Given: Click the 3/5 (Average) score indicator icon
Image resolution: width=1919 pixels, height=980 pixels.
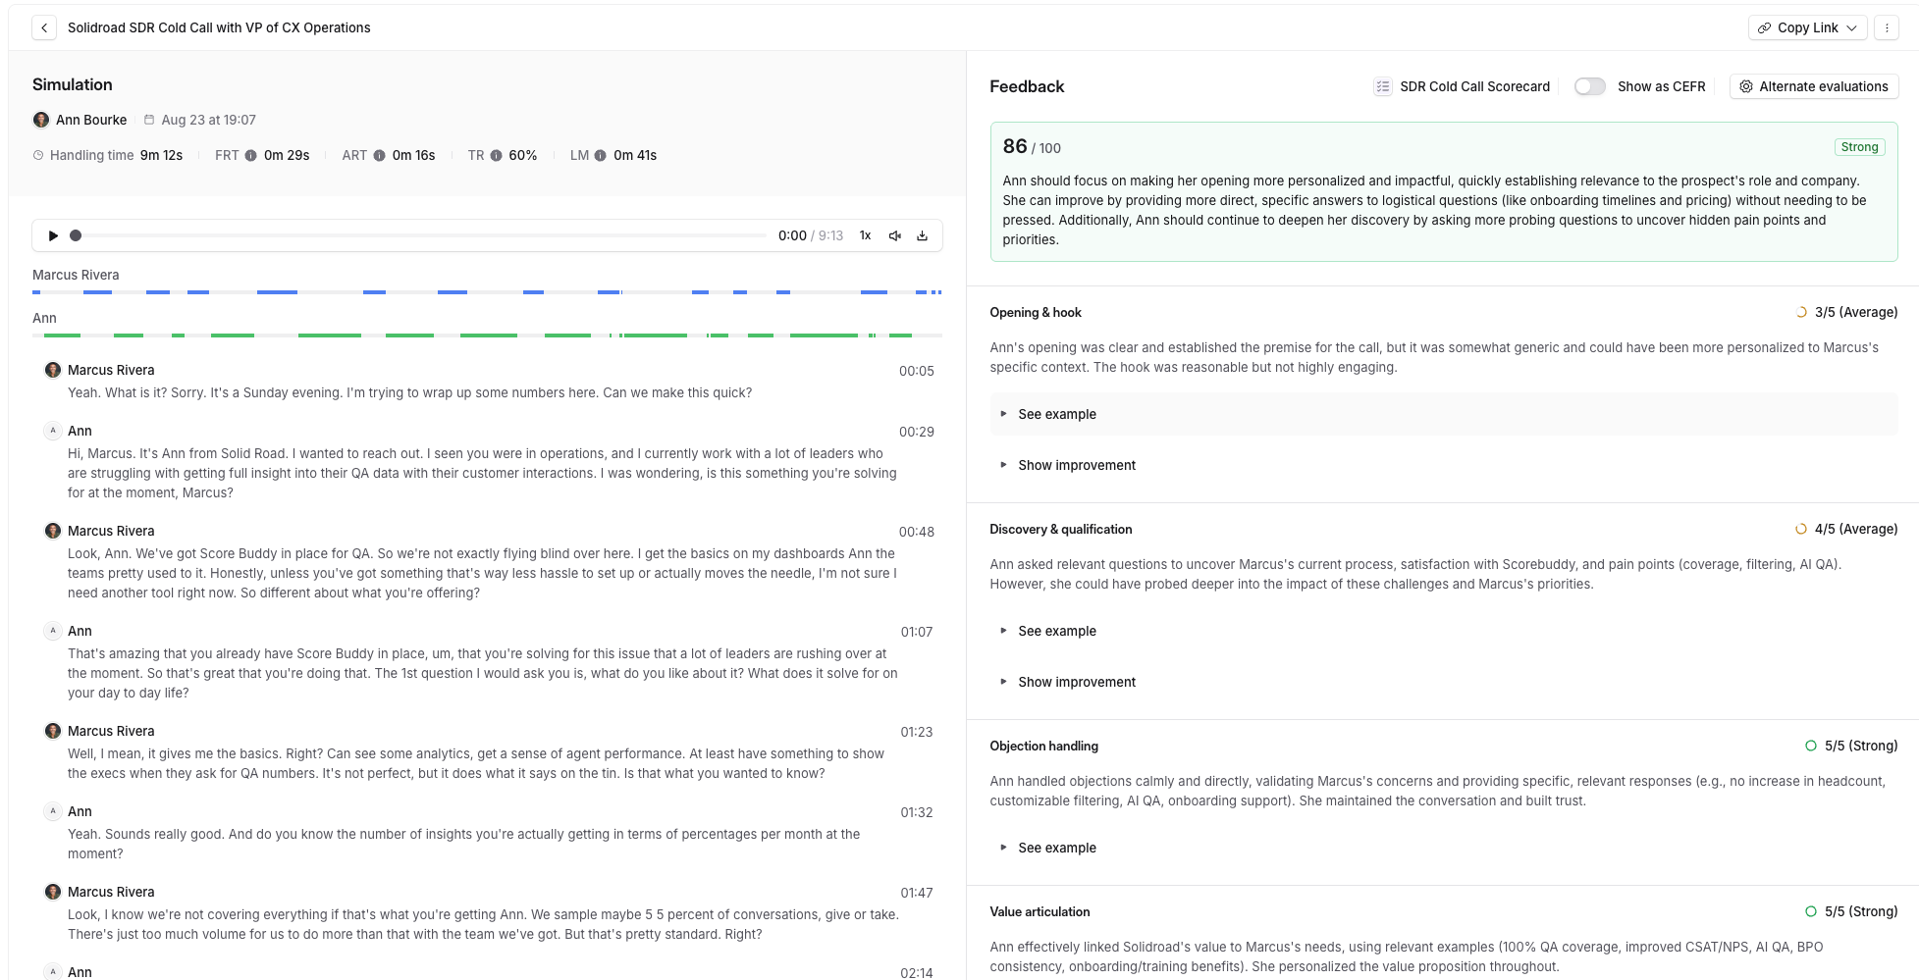Looking at the screenshot, I should [1801, 312].
